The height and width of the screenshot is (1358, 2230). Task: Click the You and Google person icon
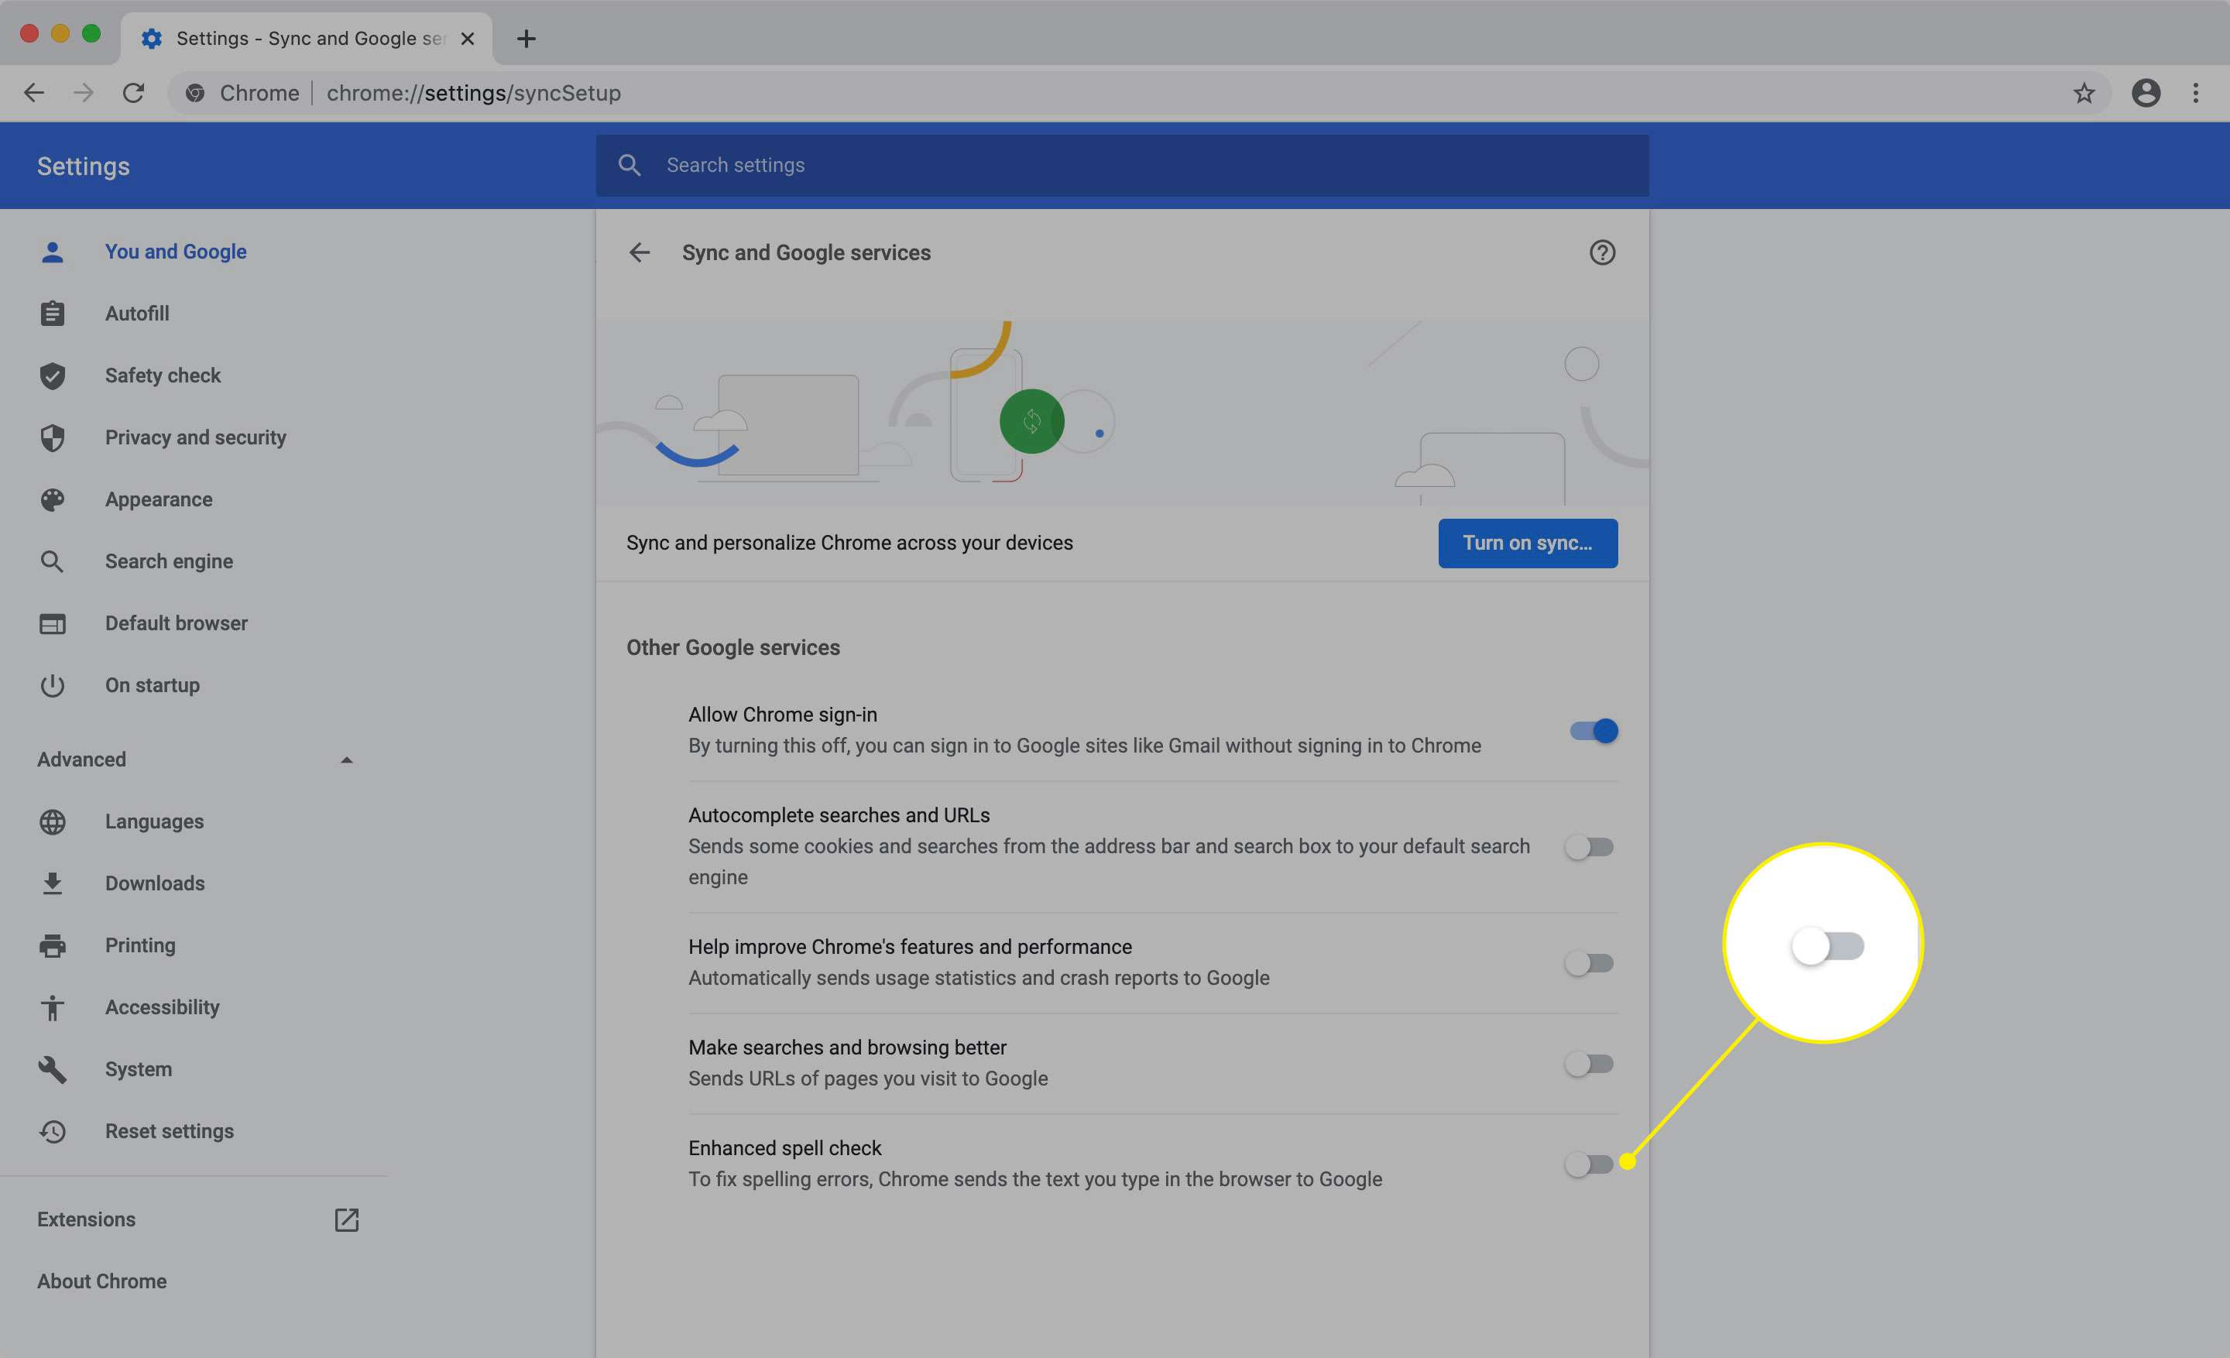tap(53, 252)
